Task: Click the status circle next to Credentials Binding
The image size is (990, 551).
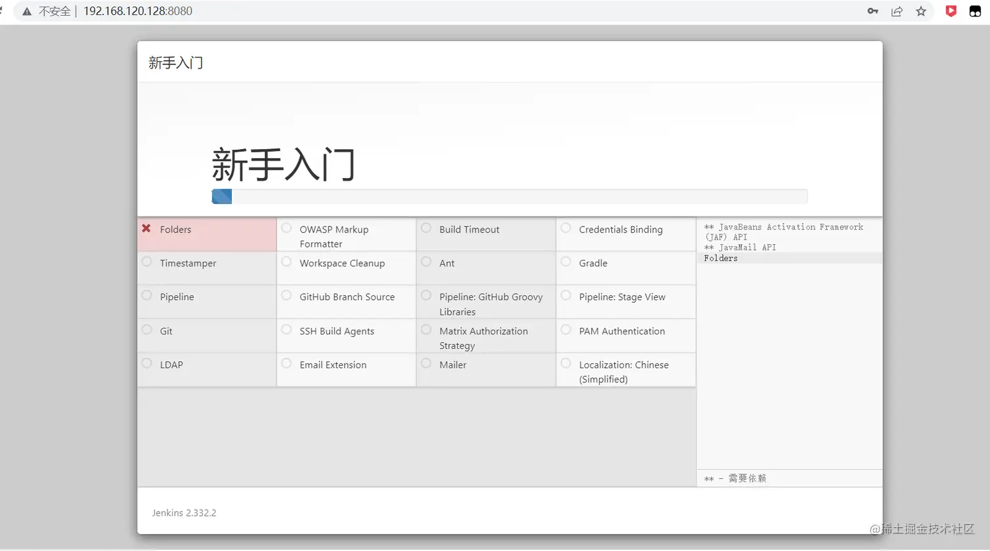Action: [566, 228]
